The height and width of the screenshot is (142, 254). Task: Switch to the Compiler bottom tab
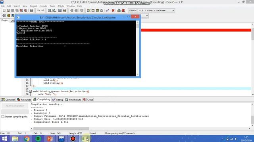point(8,100)
